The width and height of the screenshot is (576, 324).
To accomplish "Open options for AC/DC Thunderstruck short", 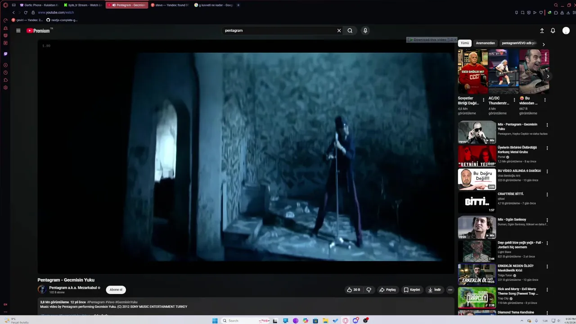I will tap(514, 100).
